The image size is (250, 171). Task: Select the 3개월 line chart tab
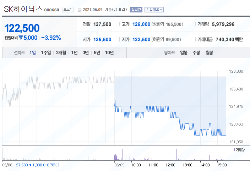pos(61,53)
